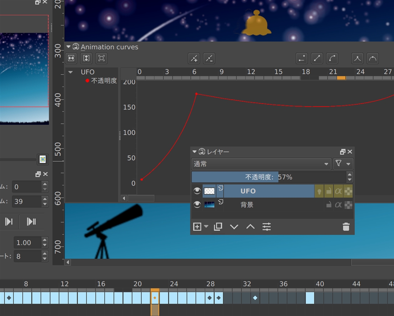
Task: Edit play speed field 1.00
Action: point(27,242)
